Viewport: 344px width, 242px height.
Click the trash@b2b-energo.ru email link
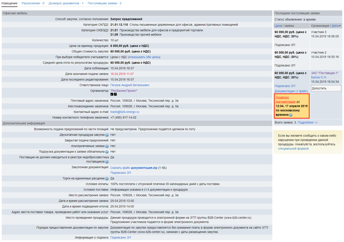click(125, 112)
